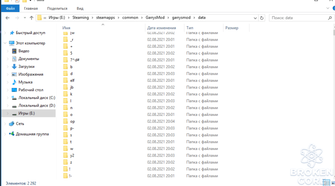This screenshot has height=186, width=335.
Task: Select the folder icon of y2
Action: (65, 155)
